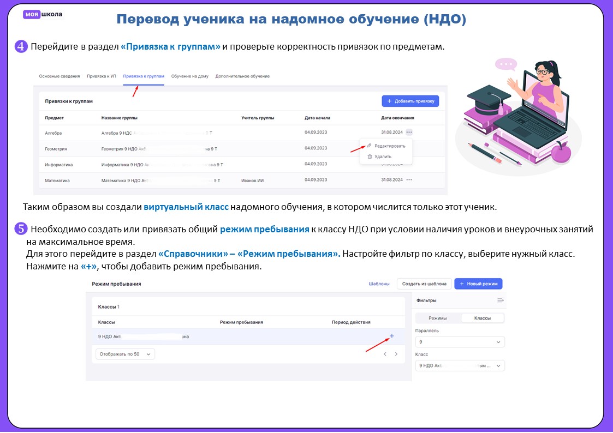Viewport: 613px width, 433px height.
Task: Click the Математика subject cell
Action: pyautogui.click(x=57, y=181)
